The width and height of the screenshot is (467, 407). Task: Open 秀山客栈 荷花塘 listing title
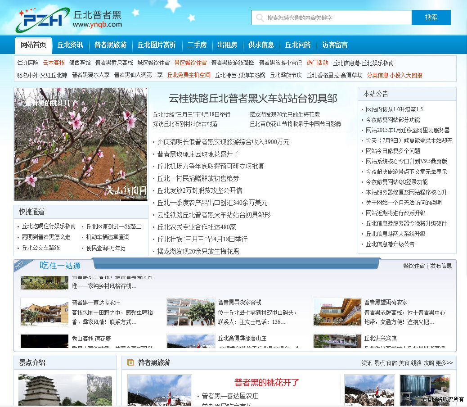click(91, 339)
